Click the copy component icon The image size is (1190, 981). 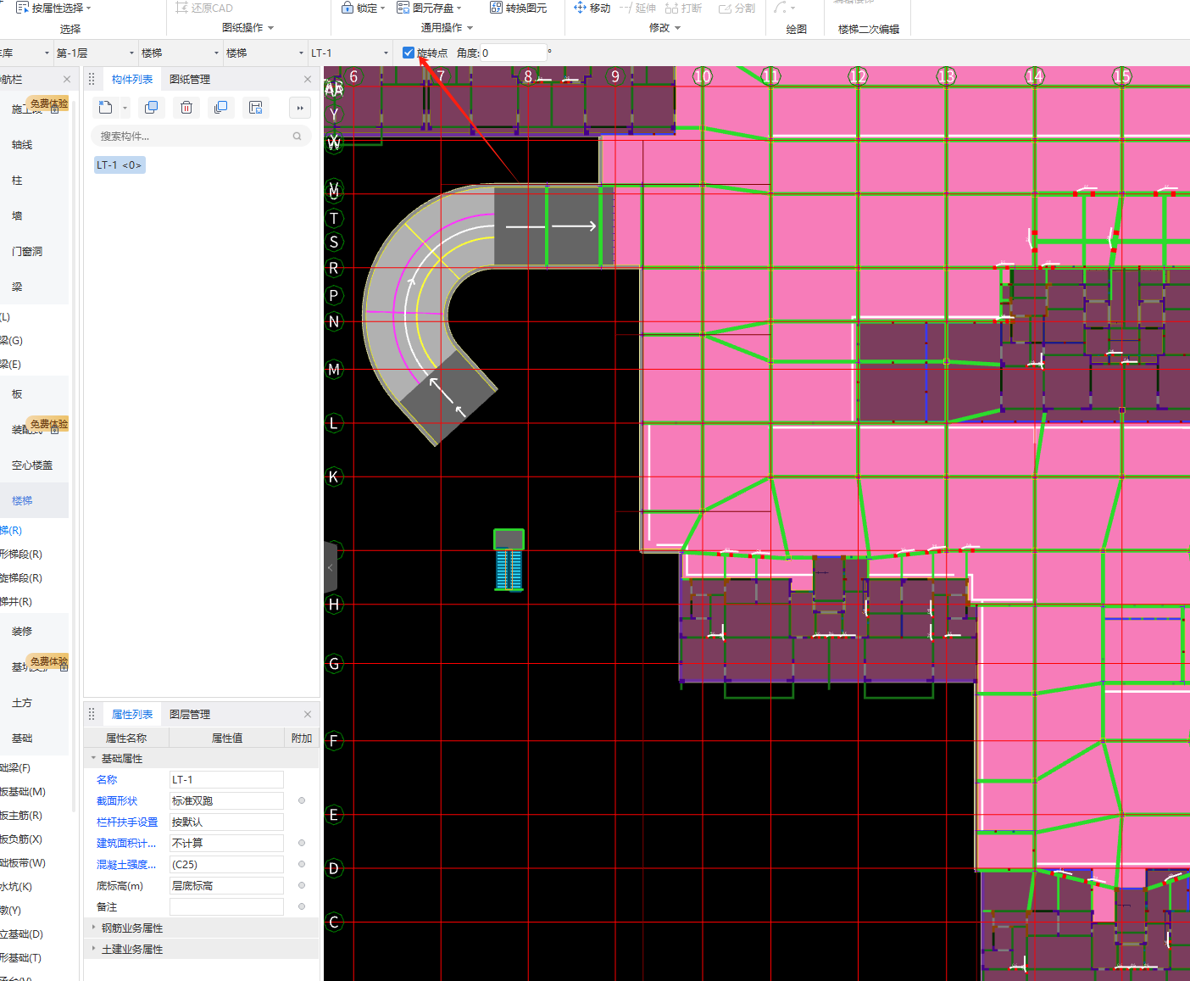(x=152, y=108)
